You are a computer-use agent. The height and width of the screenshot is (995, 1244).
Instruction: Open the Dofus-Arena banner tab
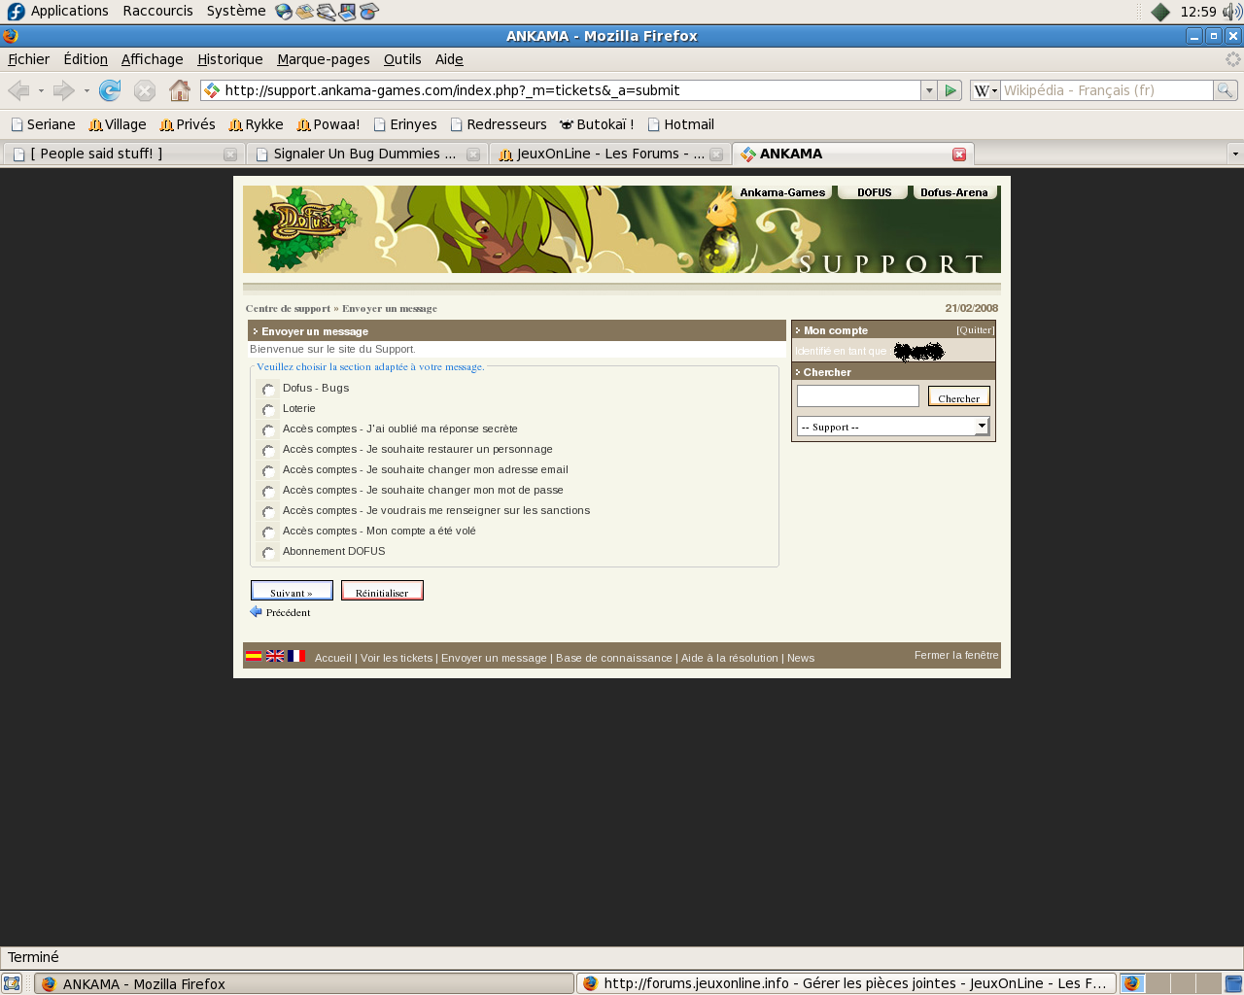[954, 192]
